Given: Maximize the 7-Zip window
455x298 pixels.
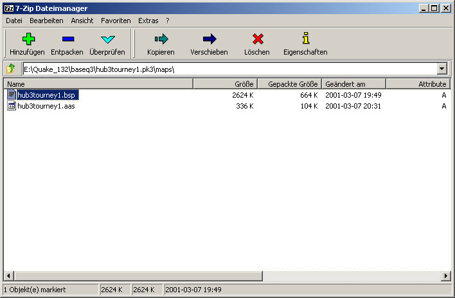Looking at the screenshot, I should [x=434, y=8].
